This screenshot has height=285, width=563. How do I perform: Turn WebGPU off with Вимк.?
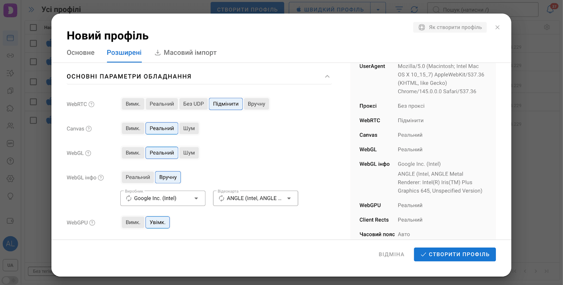click(x=133, y=223)
